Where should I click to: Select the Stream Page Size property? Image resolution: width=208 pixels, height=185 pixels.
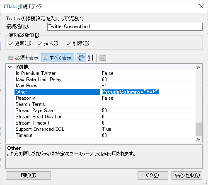[x=57, y=111]
